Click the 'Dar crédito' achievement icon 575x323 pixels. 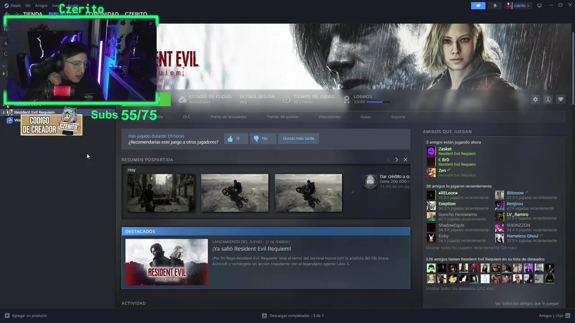coord(370,182)
